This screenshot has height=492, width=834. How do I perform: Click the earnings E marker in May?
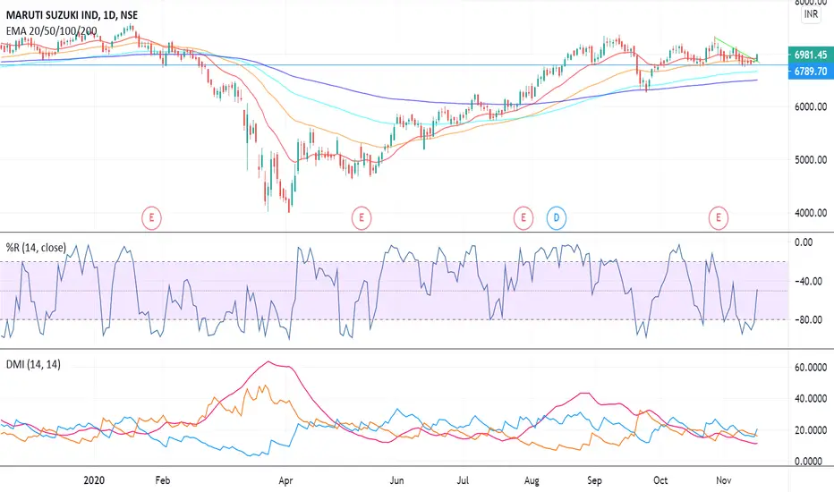(362, 217)
